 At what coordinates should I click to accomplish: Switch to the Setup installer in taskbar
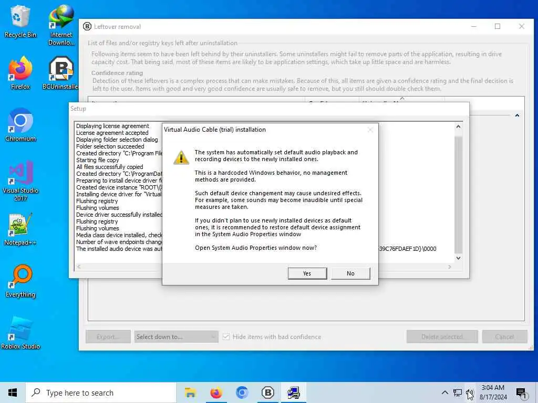294,393
